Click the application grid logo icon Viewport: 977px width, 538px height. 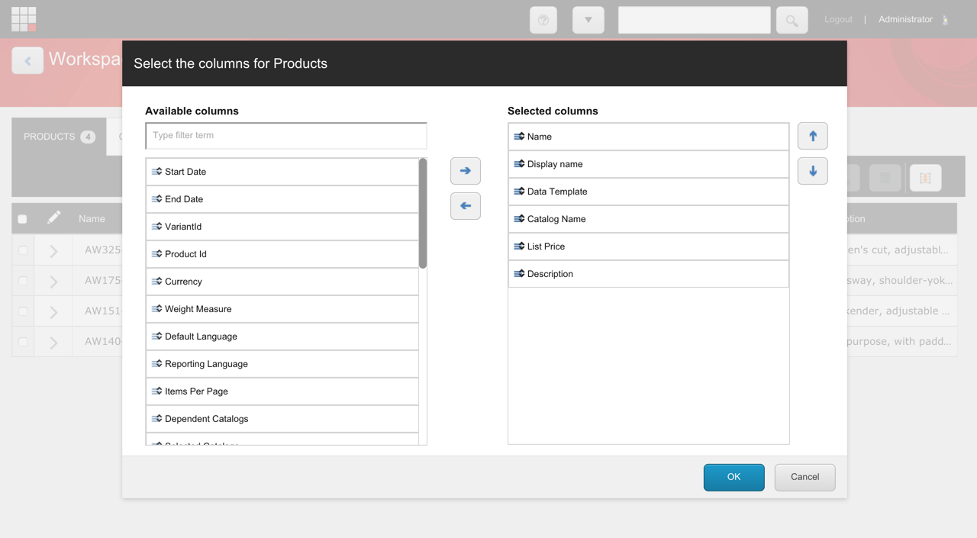24,19
